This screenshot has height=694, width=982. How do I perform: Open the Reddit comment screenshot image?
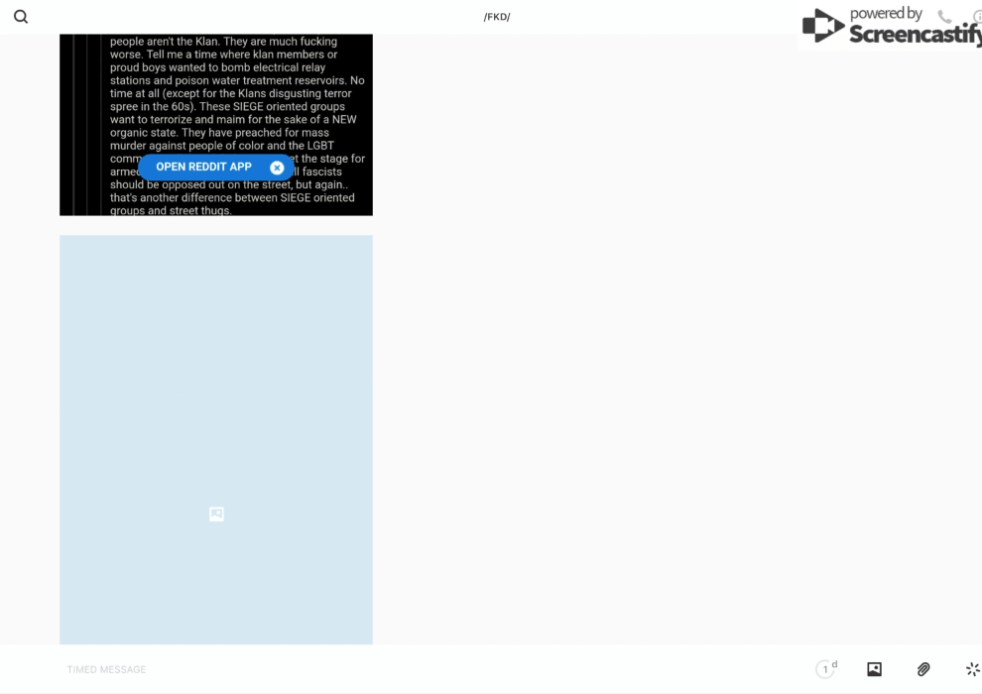point(238,99)
